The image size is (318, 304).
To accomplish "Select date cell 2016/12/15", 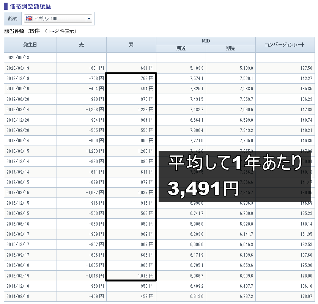I will 18,203.
